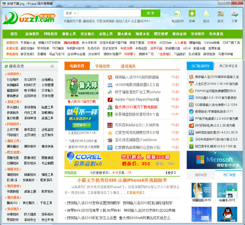Click the 快手编程语言 icon

pyautogui.click(x=110, y=92)
